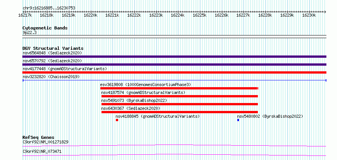
Task: Open variant label nsv4188845 (gnomADStructuralVariants)
Action: click(x=158, y=116)
